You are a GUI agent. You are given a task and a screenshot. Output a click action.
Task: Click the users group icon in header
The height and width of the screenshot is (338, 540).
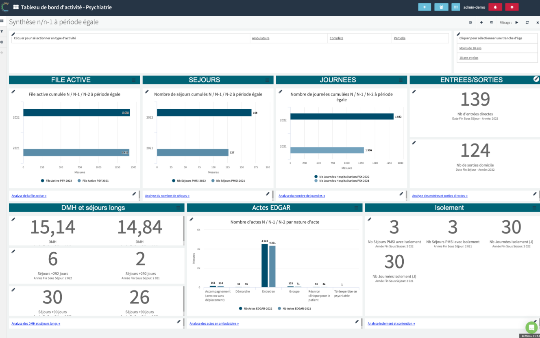coord(441,7)
